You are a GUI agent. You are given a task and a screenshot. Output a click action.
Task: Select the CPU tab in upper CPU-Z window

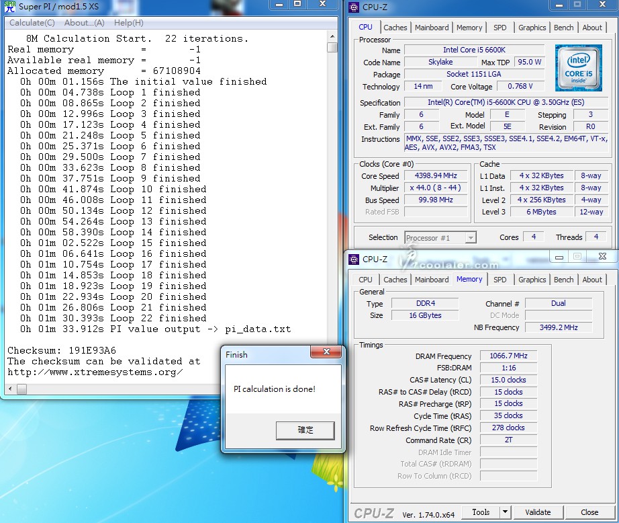tap(365, 27)
